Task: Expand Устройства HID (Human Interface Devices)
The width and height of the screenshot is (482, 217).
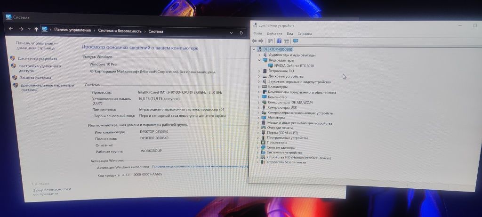Action: [258, 157]
